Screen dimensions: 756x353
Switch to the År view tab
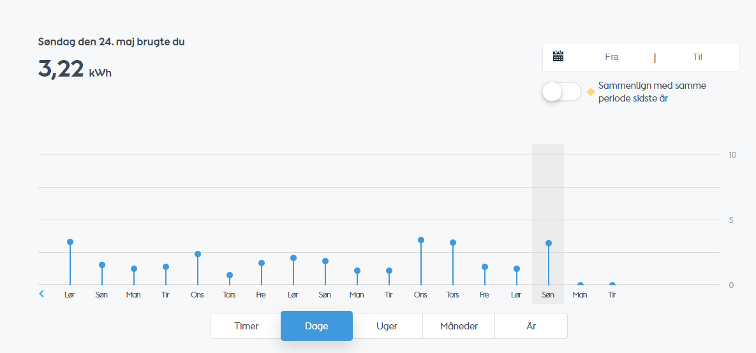pyautogui.click(x=531, y=326)
